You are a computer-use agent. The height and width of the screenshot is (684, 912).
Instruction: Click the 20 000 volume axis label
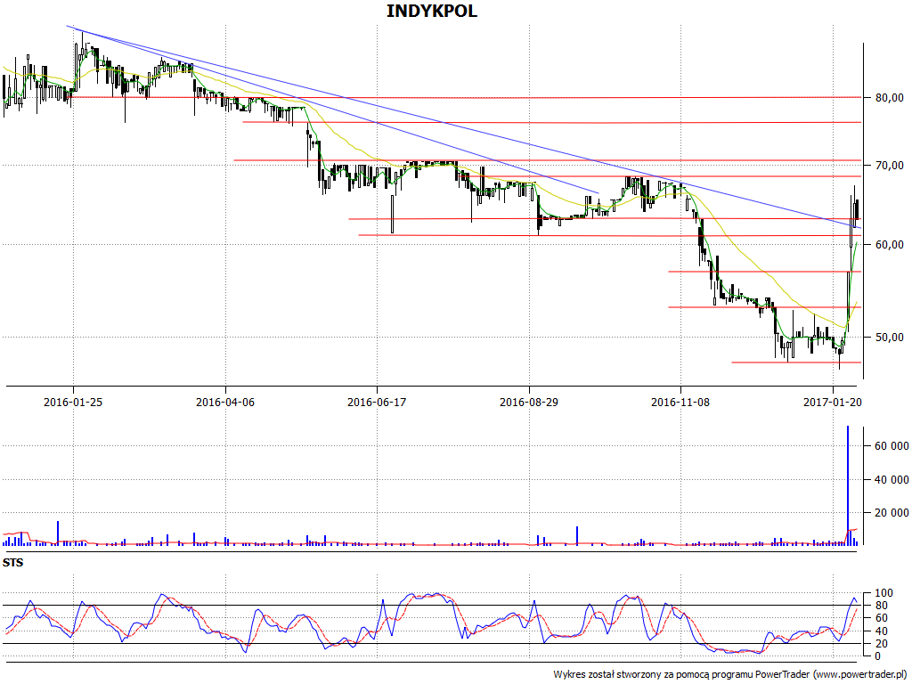pyautogui.click(x=892, y=513)
